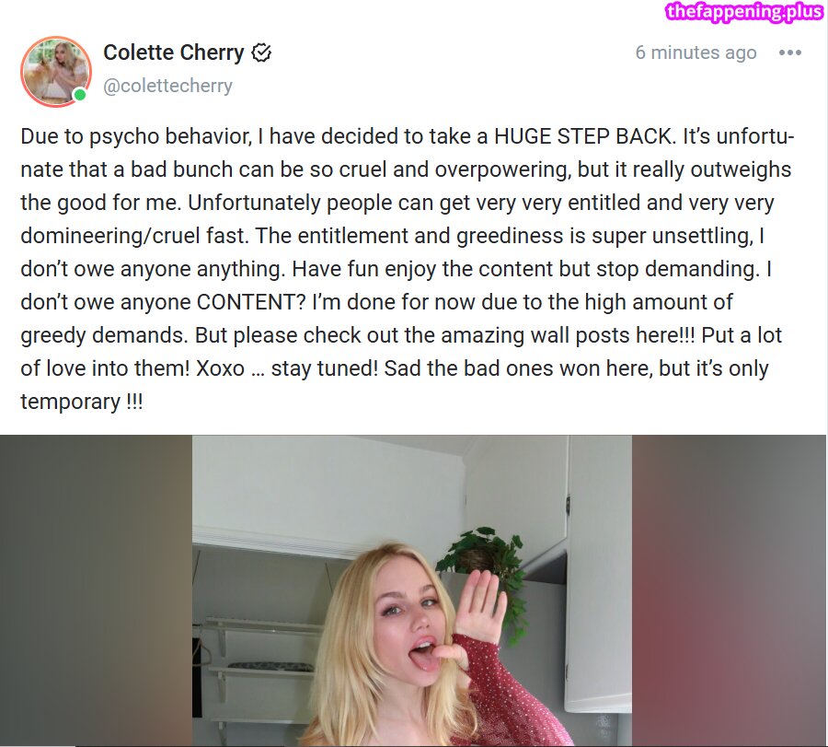Click the "Xoxo" text in the post
828x747 pixels.
pyautogui.click(x=220, y=368)
